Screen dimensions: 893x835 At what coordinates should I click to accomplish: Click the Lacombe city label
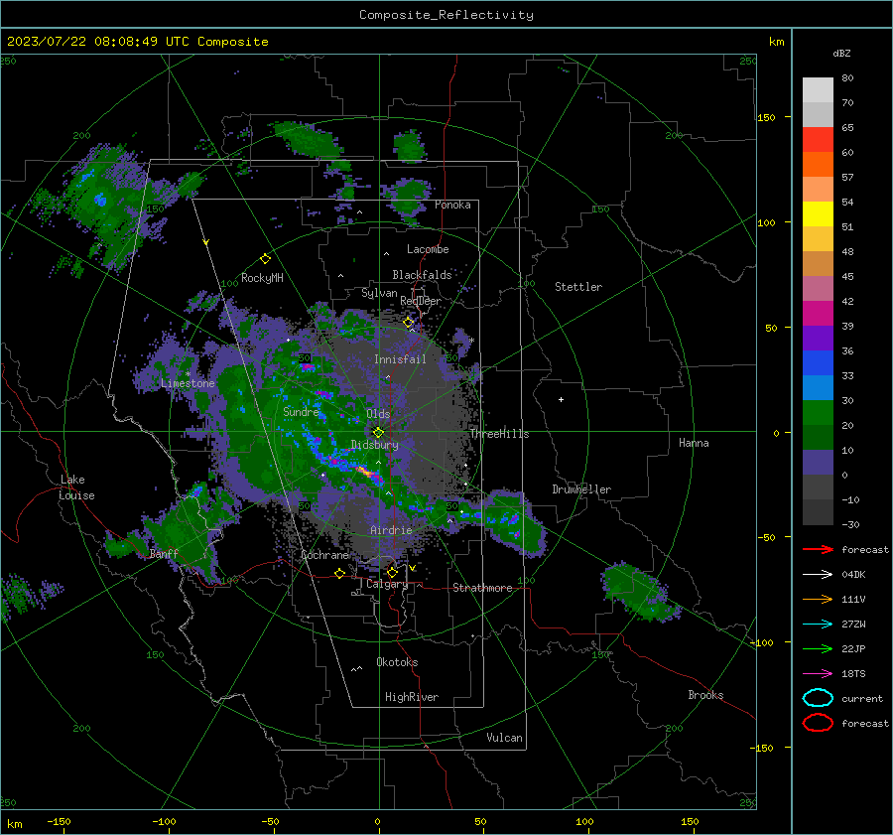[428, 249]
